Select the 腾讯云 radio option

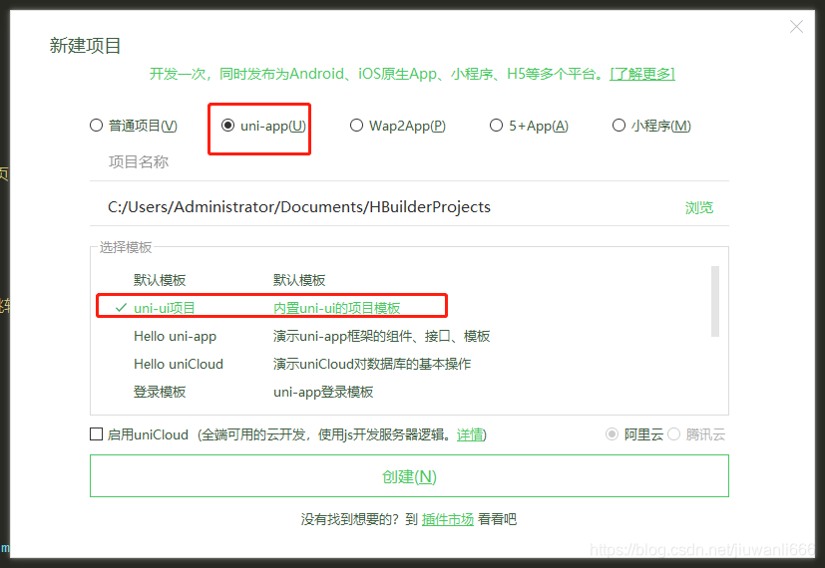[674, 434]
